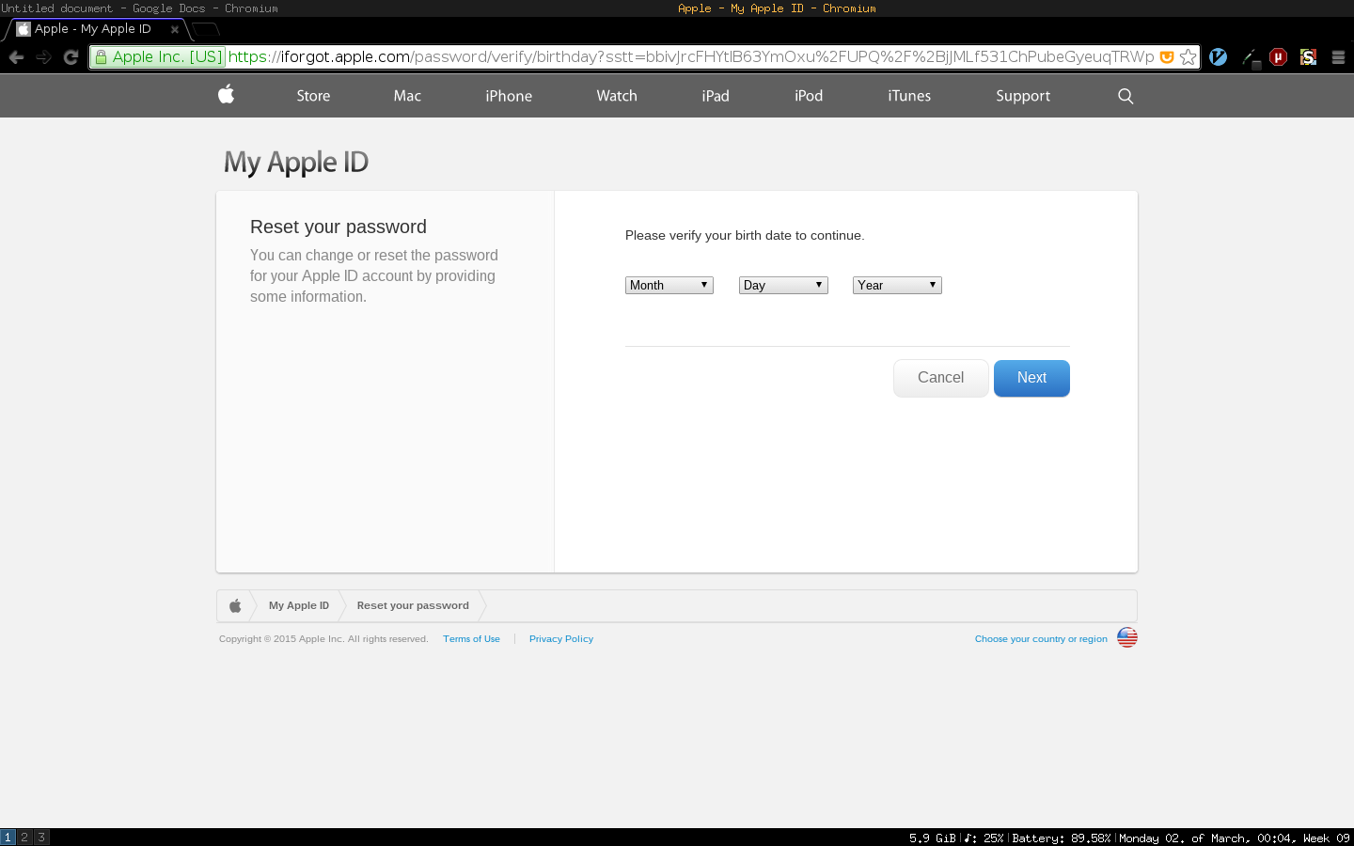Open the Support section
This screenshot has width=1354, height=846.
(x=1023, y=96)
